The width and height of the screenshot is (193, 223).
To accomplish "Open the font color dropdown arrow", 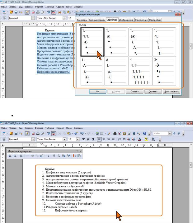I will coord(143,139).
